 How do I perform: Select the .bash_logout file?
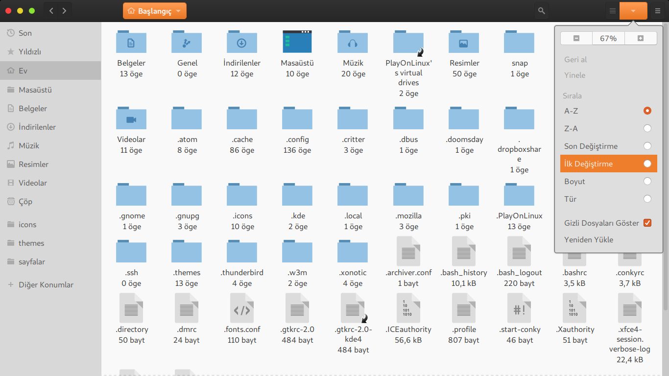coord(519,251)
